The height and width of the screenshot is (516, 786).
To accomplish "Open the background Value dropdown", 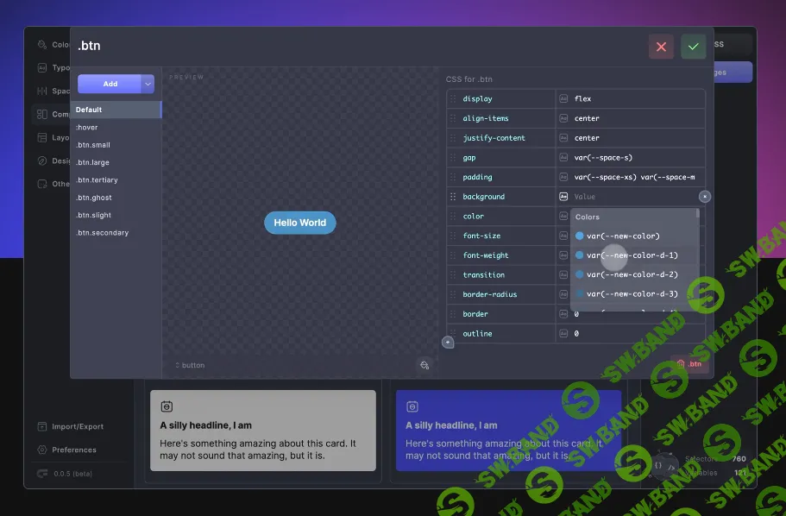I will [x=630, y=196].
